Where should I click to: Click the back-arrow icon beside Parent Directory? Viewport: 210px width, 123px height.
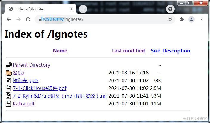tap(9, 65)
